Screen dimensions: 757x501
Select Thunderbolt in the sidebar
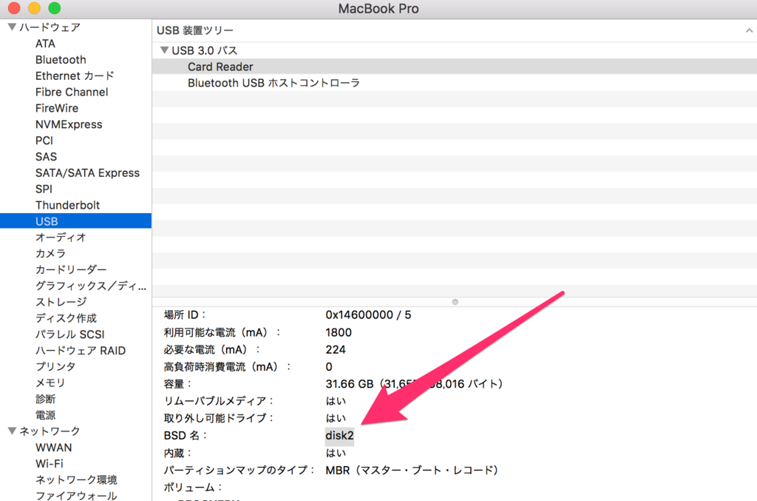pos(67,205)
